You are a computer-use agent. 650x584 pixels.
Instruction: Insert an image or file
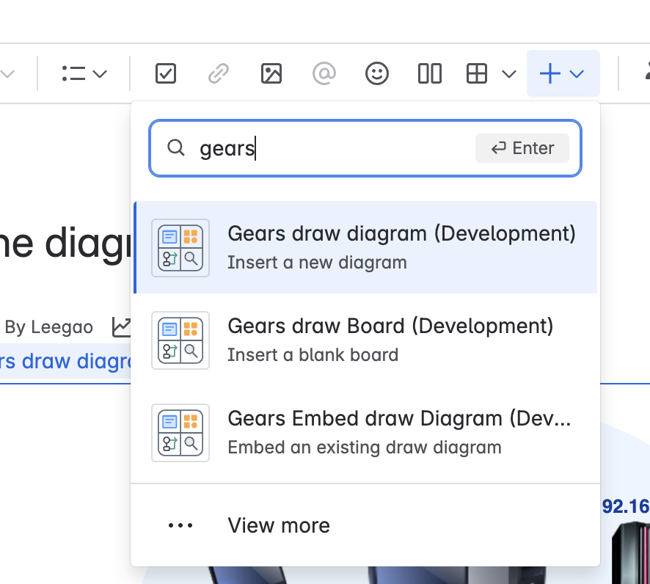pyautogui.click(x=271, y=74)
